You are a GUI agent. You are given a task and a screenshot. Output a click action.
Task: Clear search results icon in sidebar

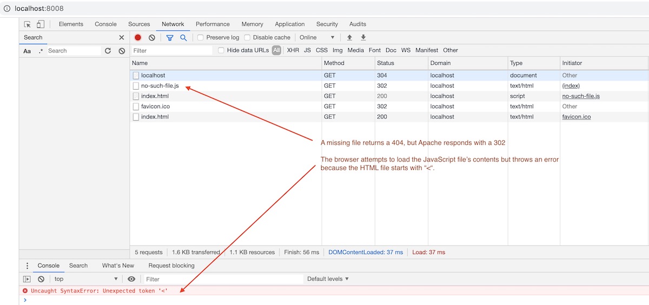click(122, 51)
